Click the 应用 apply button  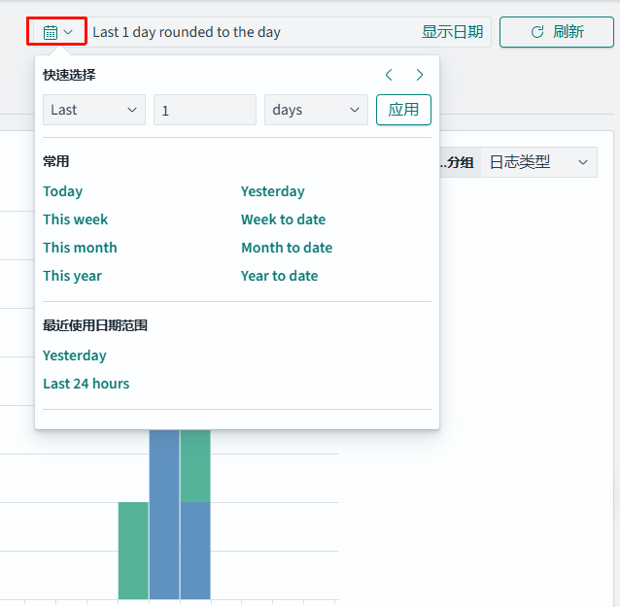403,110
